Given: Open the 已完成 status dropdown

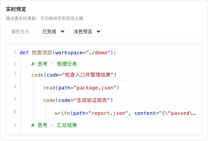Looking at the screenshot, I should [x=52, y=32].
